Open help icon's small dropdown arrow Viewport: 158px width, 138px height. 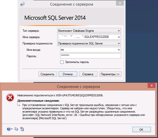click(x=12, y=129)
